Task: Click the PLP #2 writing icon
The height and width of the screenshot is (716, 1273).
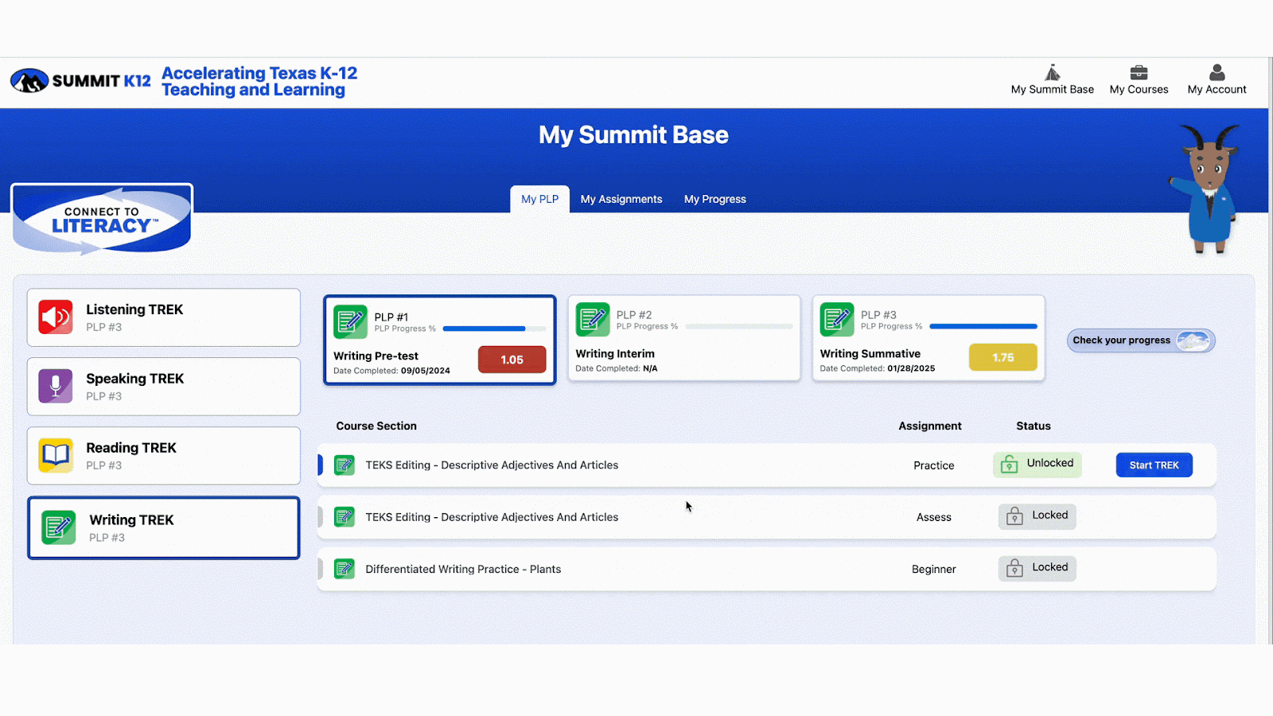Action: tap(593, 319)
